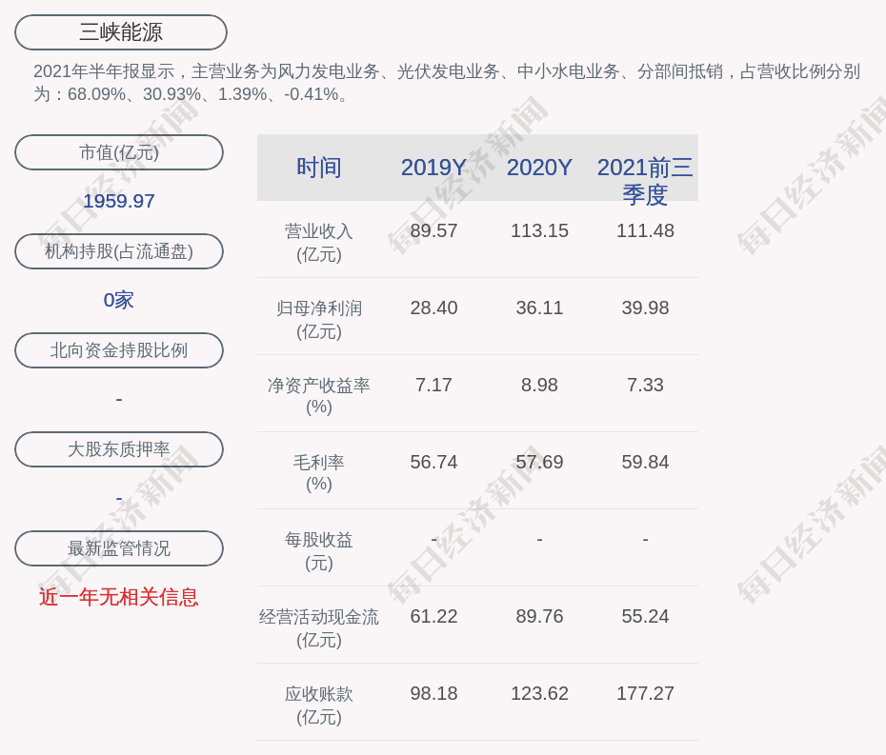The width and height of the screenshot is (886, 755).
Task: Click the market value 1959.97
Action: pos(119,201)
